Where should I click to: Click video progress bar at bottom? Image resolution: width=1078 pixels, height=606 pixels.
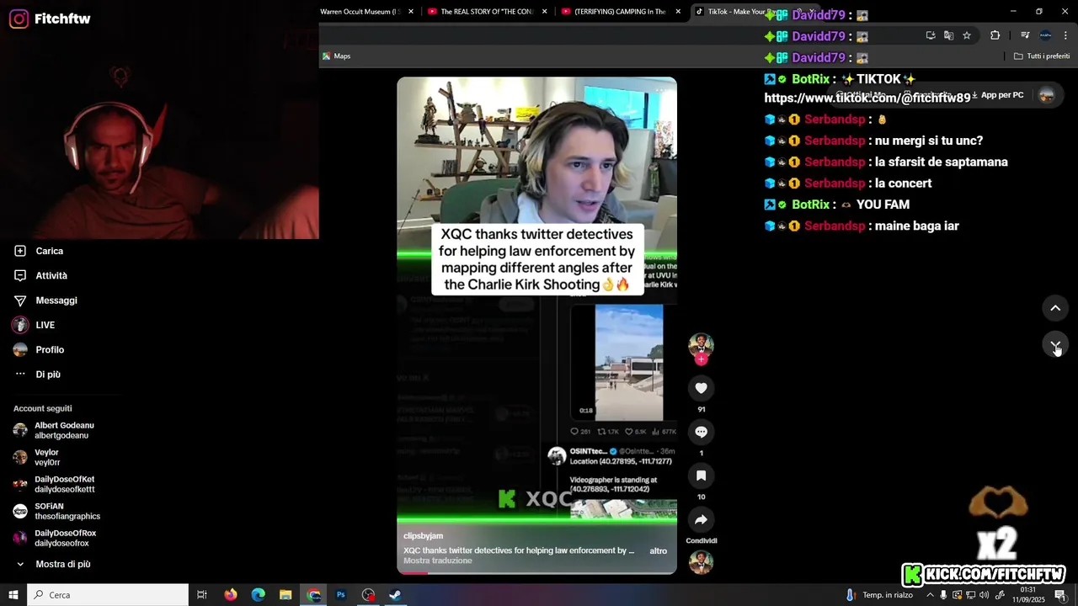[536, 572]
